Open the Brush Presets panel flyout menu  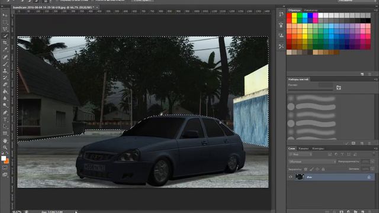point(375,79)
